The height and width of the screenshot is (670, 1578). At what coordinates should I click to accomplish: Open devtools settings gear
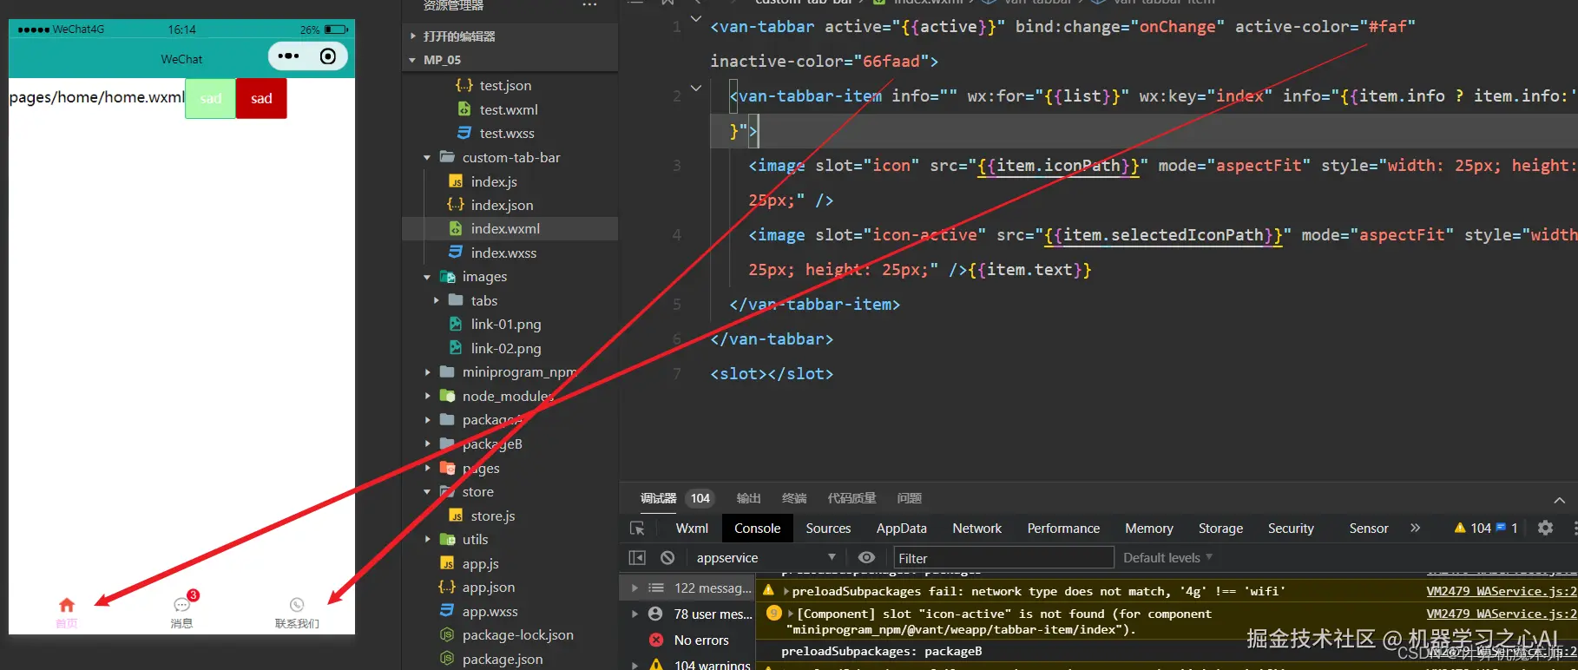pyautogui.click(x=1545, y=528)
